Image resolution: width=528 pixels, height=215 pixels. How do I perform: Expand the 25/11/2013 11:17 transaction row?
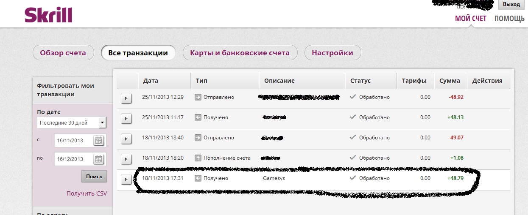coord(126,118)
